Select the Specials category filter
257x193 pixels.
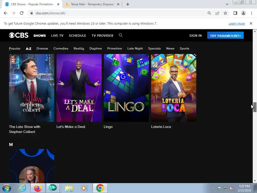(154, 49)
